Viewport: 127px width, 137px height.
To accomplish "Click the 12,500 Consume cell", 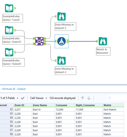I will (x=65, y=109).
